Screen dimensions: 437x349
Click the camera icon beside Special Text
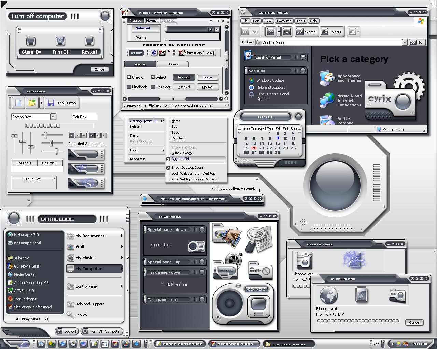pos(197,246)
